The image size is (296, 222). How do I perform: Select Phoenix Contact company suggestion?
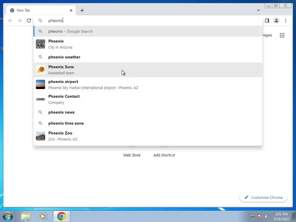click(148, 99)
